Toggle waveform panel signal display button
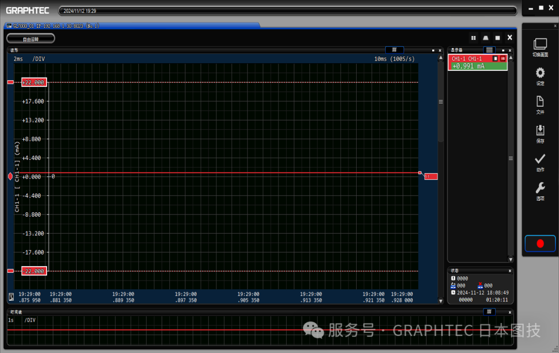Viewport: 559px width, 353px height. pos(394,50)
